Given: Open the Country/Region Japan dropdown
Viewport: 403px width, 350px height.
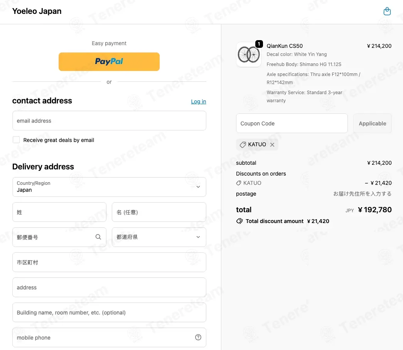Looking at the screenshot, I should pyautogui.click(x=109, y=187).
